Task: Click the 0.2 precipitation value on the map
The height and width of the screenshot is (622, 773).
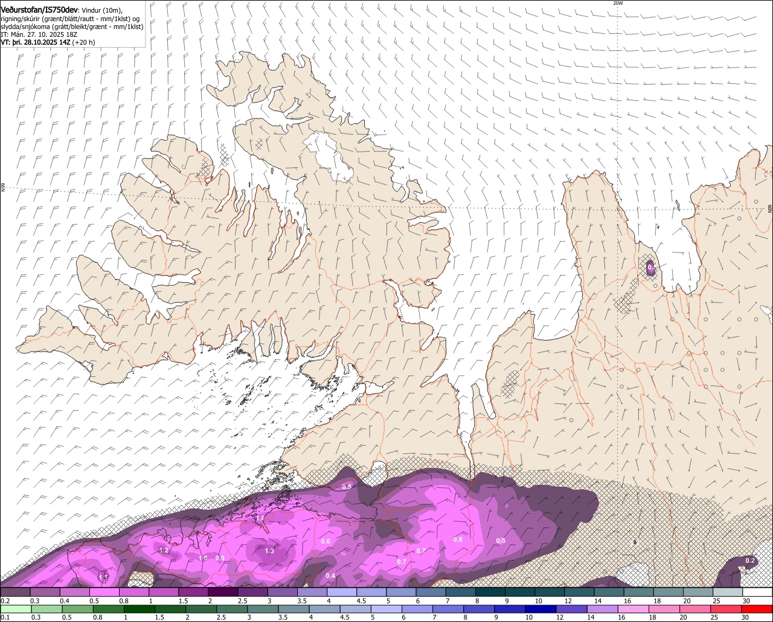Action: (750, 561)
